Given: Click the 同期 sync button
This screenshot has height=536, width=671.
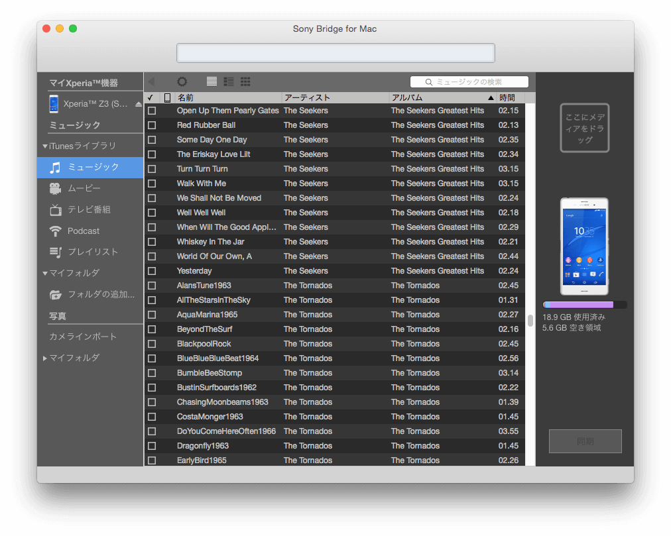Looking at the screenshot, I should (x=585, y=441).
